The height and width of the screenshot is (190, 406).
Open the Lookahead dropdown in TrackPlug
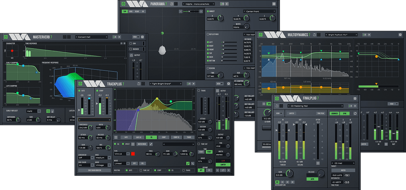[86, 157]
